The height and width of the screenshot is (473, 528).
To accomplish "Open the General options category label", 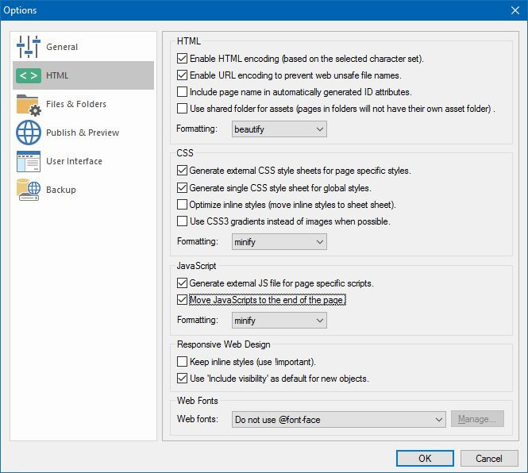I will (62, 47).
